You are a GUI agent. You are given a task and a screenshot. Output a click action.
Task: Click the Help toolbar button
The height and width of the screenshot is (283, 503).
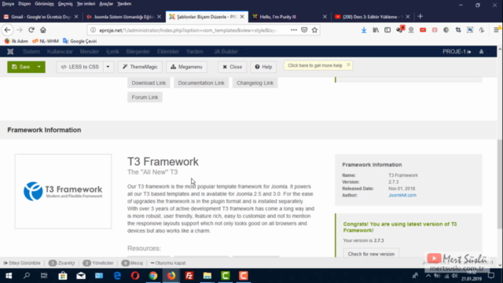click(263, 67)
